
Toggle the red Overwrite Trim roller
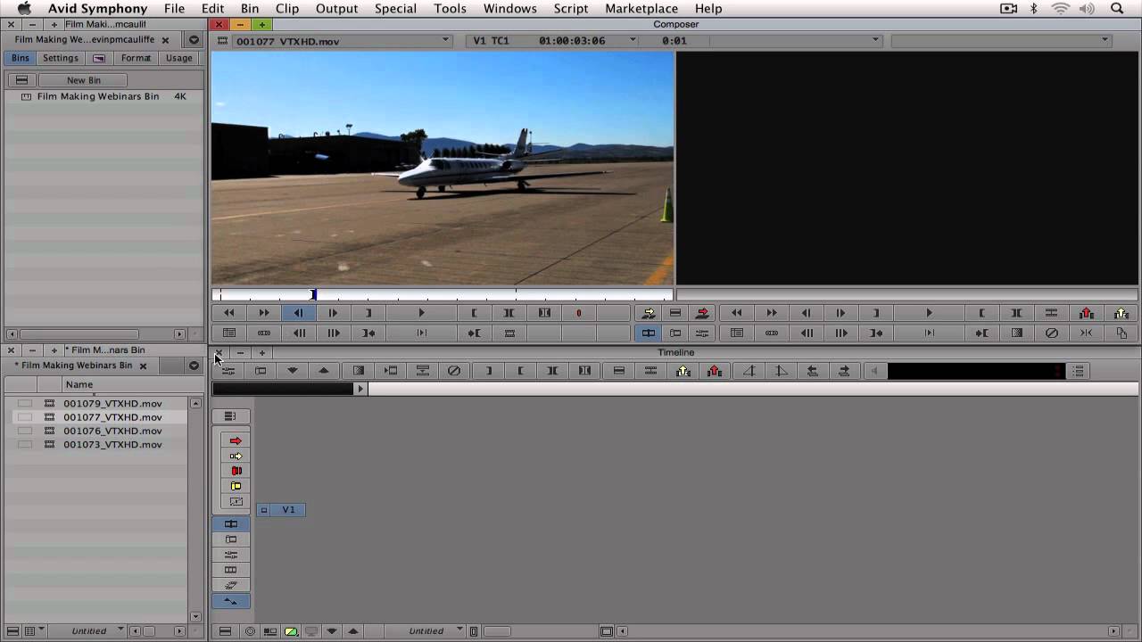236,471
